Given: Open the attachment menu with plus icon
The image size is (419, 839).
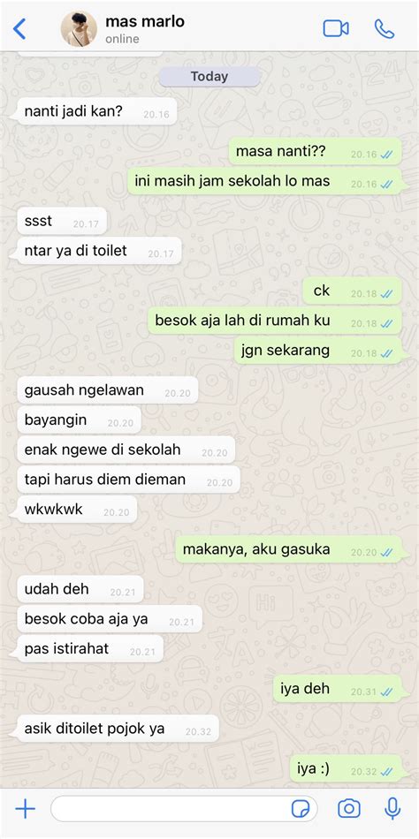Looking at the screenshot, I should (x=25, y=808).
